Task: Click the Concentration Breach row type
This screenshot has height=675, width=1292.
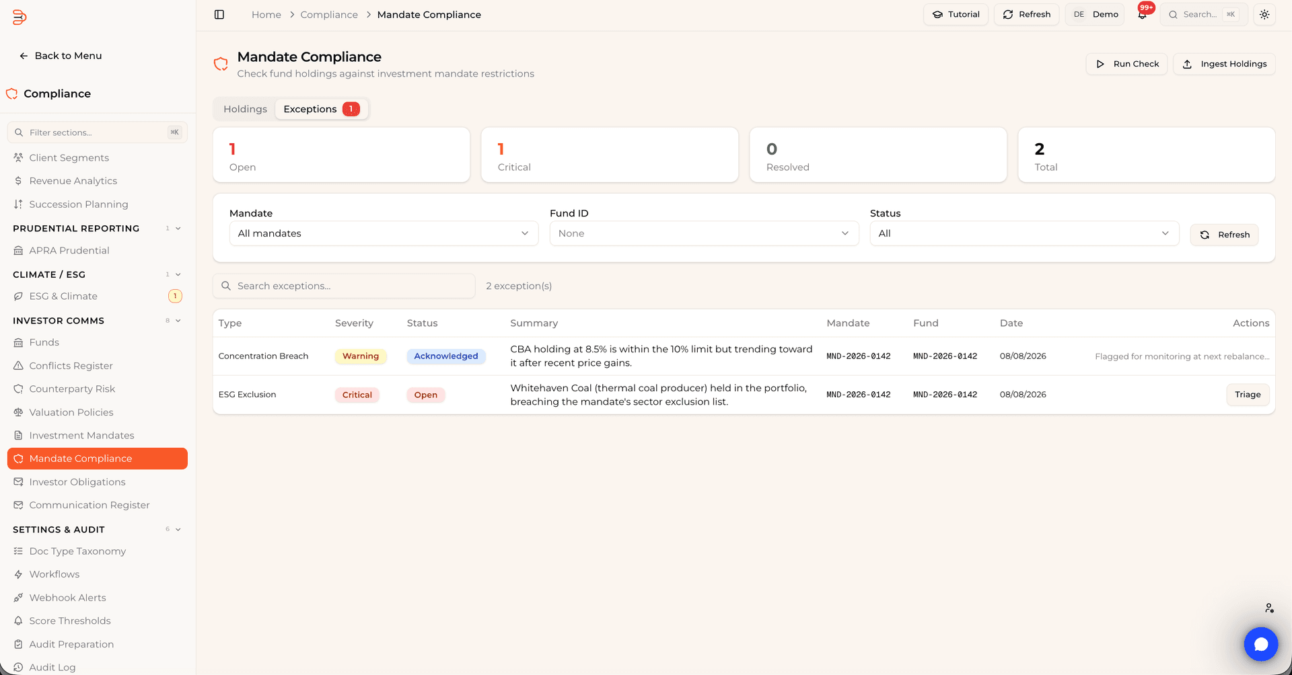Action: (x=263, y=356)
